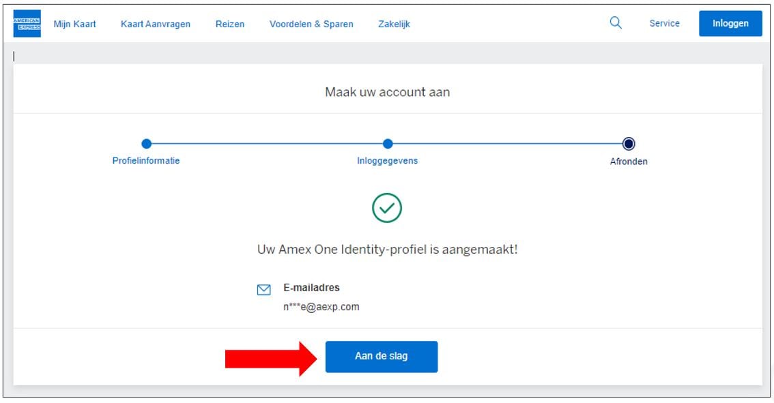Open the search magnifier icon
The width and height of the screenshot is (774, 403).
(x=616, y=23)
